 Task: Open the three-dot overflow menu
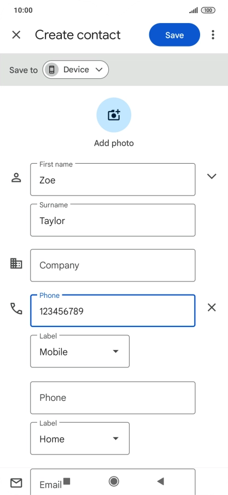213,34
